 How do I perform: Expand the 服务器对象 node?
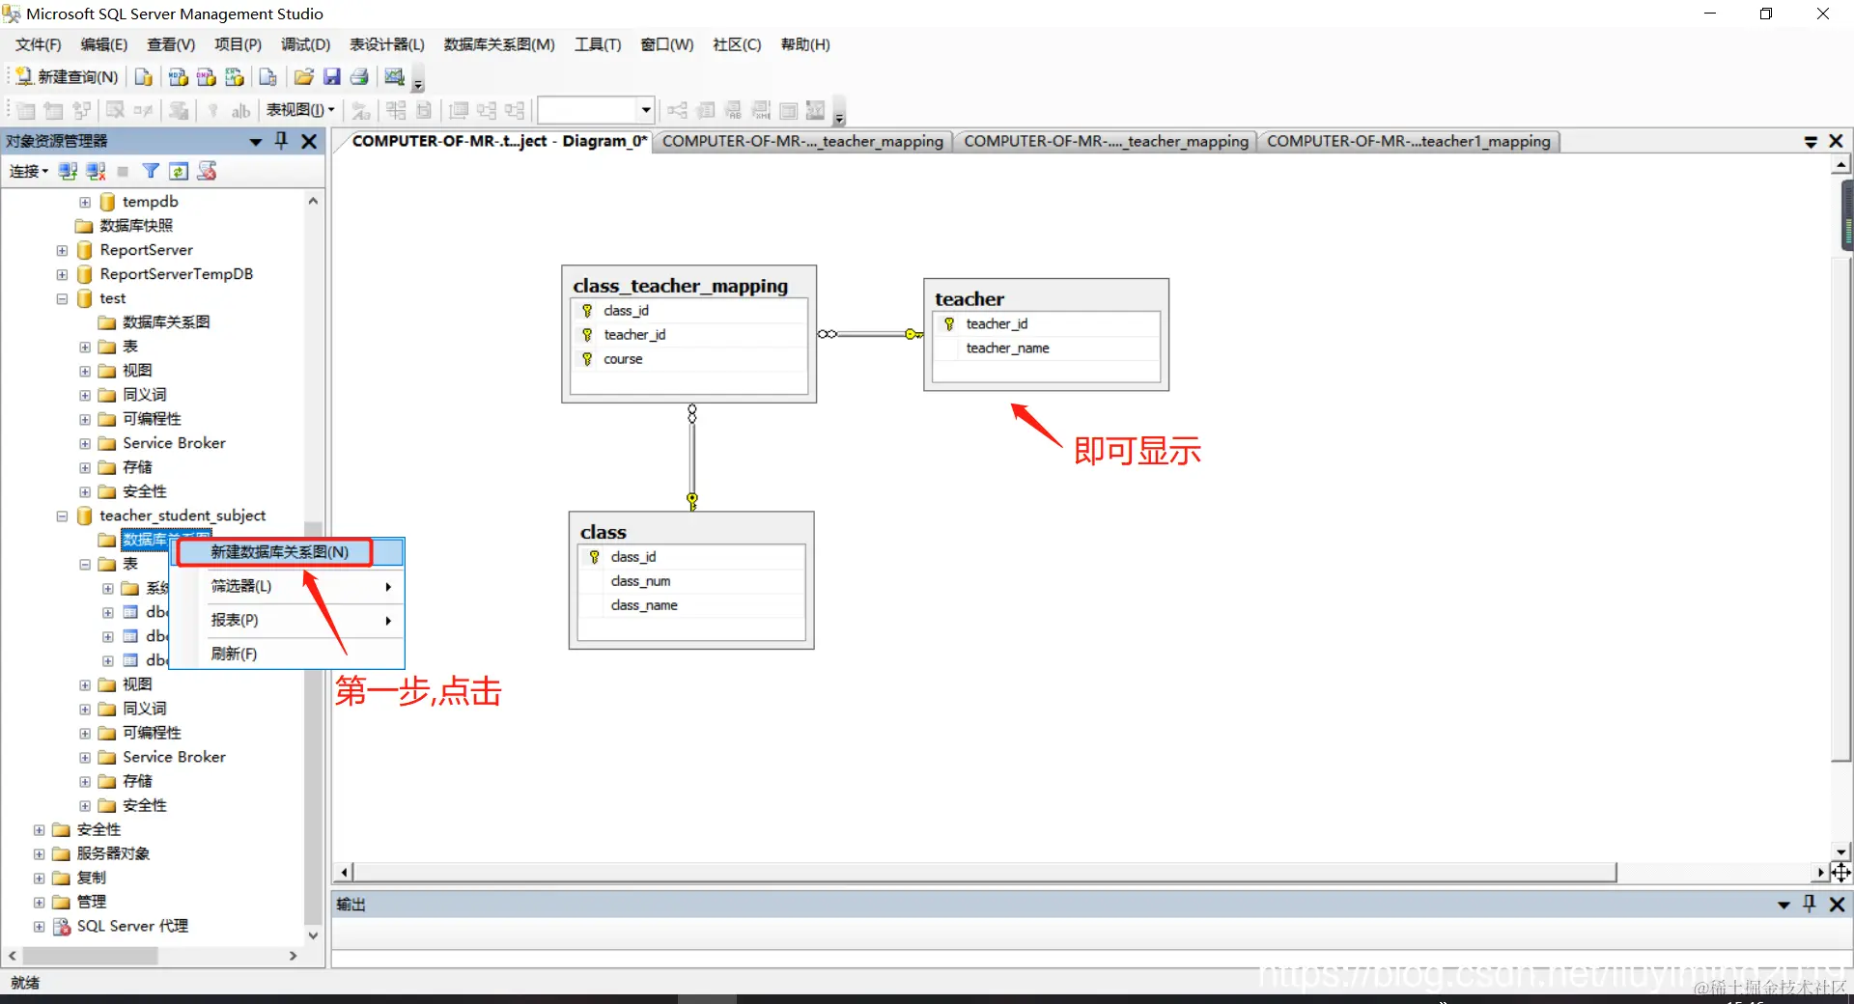tap(39, 854)
